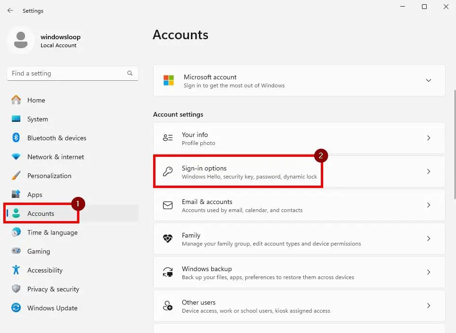Open the Windows Update sidebar icon

click(16, 307)
